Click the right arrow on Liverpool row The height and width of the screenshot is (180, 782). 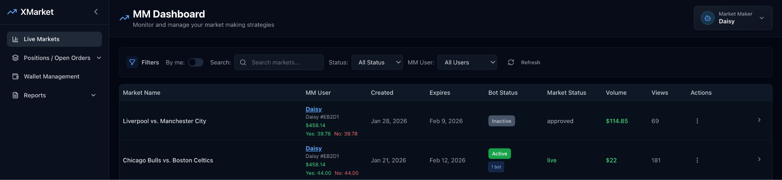click(759, 120)
